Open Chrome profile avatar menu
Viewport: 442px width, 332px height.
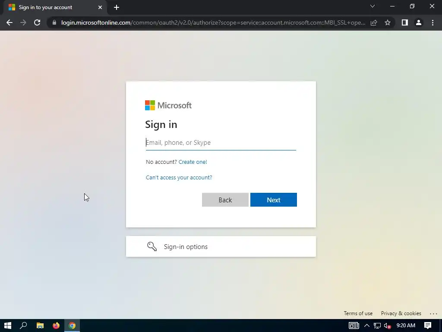pos(419,22)
